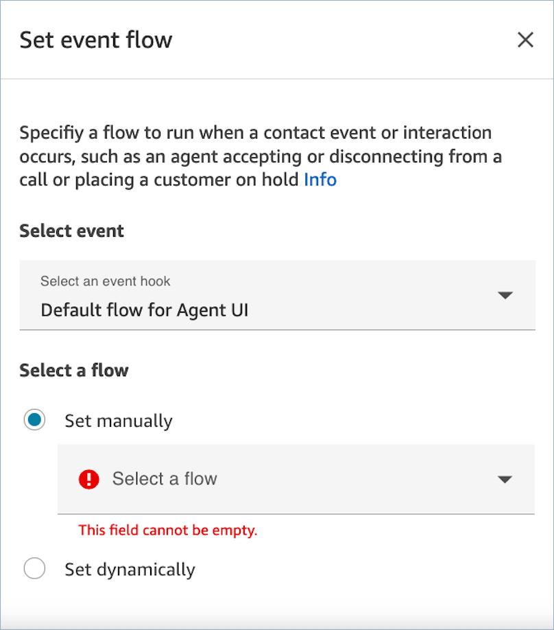Open the Info link
Image resolution: width=554 pixels, height=630 pixels.
click(x=320, y=180)
